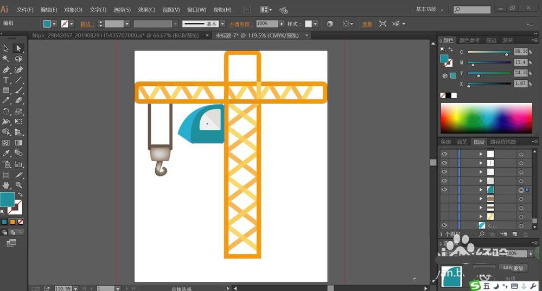
Task: Open fill color dropdown in control bar
Action: point(54,23)
